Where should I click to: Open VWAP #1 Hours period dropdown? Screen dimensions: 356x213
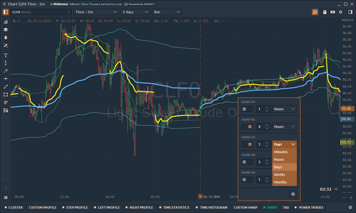click(284, 109)
